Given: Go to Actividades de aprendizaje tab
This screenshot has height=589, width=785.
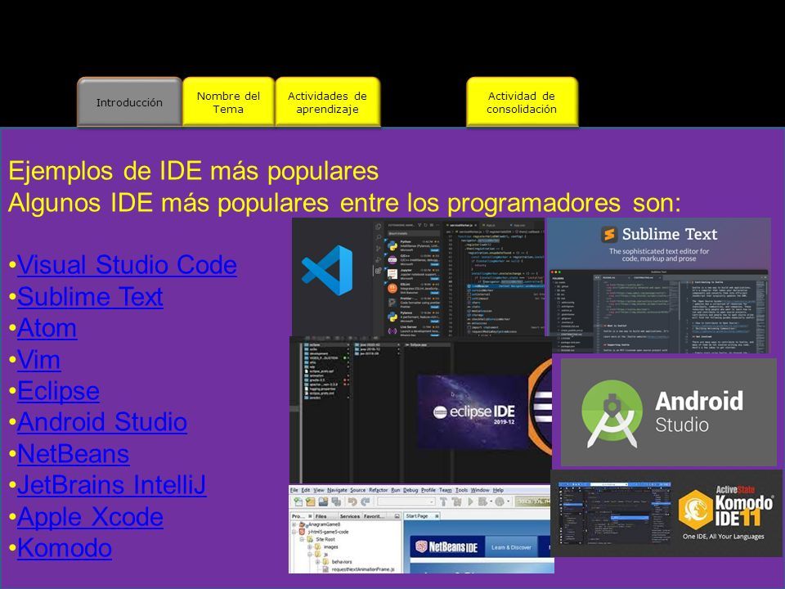Looking at the screenshot, I should pos(327,102).
